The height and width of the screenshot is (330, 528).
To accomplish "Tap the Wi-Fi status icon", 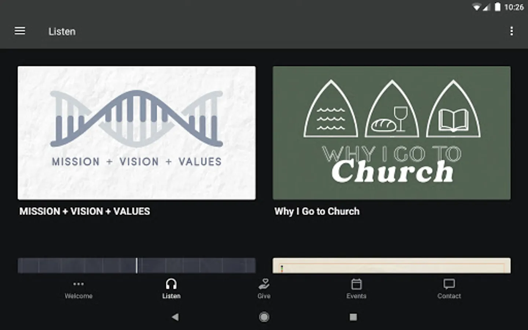I will 476,7.
